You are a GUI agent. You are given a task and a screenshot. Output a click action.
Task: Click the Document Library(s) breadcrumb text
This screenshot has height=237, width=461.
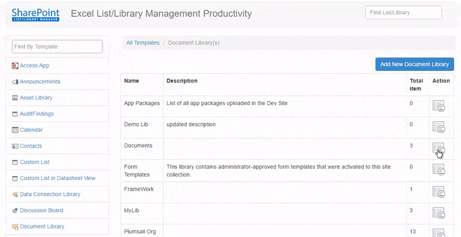point(194,43)
